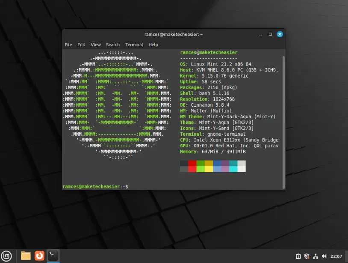Viewport: 348px width, 263px height.
Task: Click the shield icon with orange badge
Action: (x=307, y=256)
